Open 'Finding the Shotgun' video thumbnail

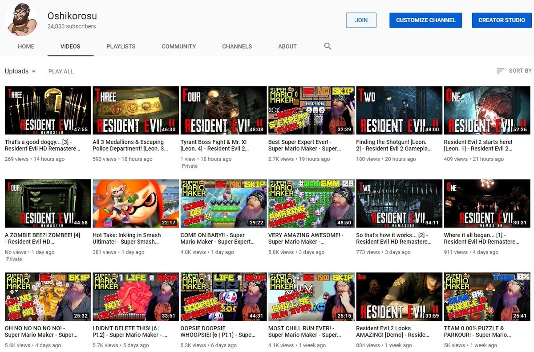point(399,110)
